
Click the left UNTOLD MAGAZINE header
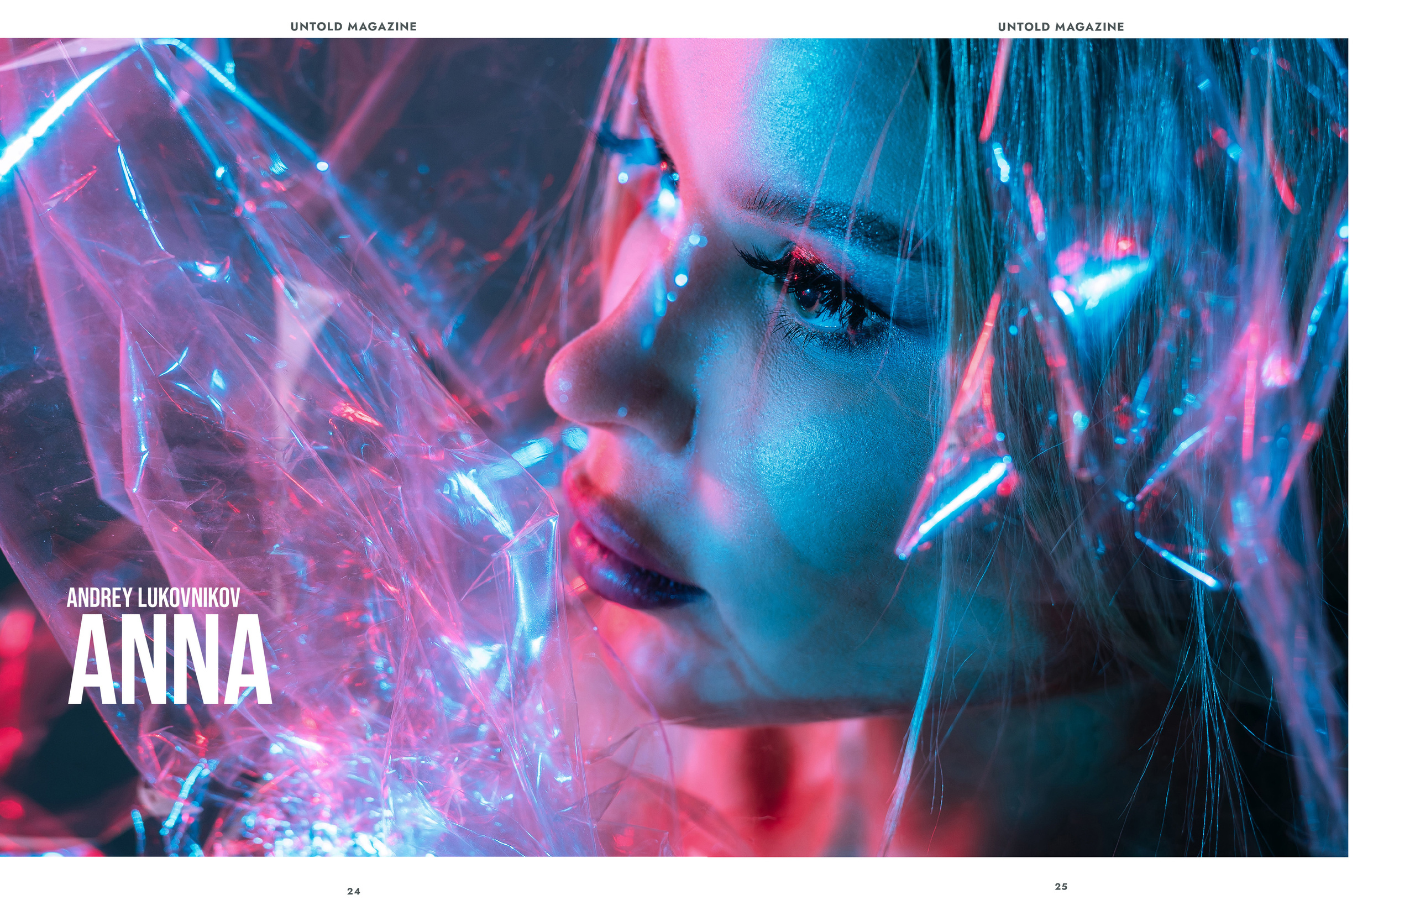353,26
